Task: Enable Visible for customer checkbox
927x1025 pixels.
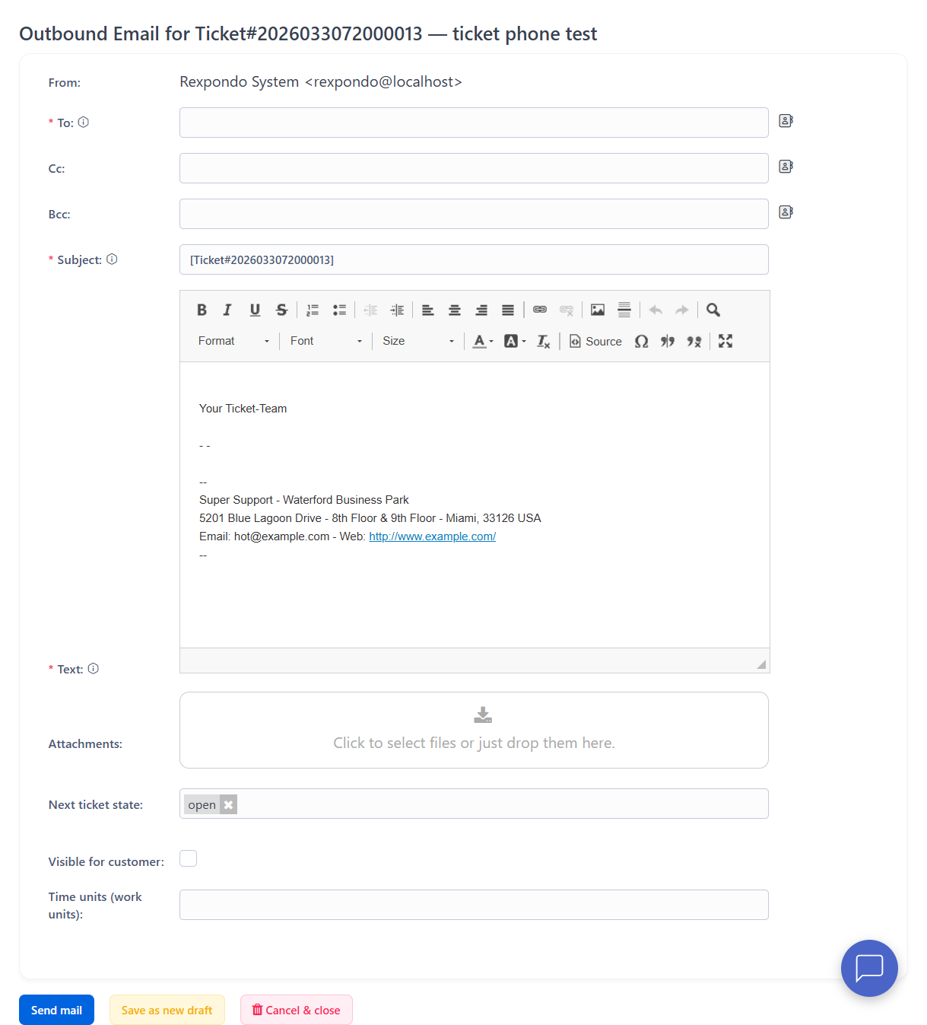Action: coord(188,858)
